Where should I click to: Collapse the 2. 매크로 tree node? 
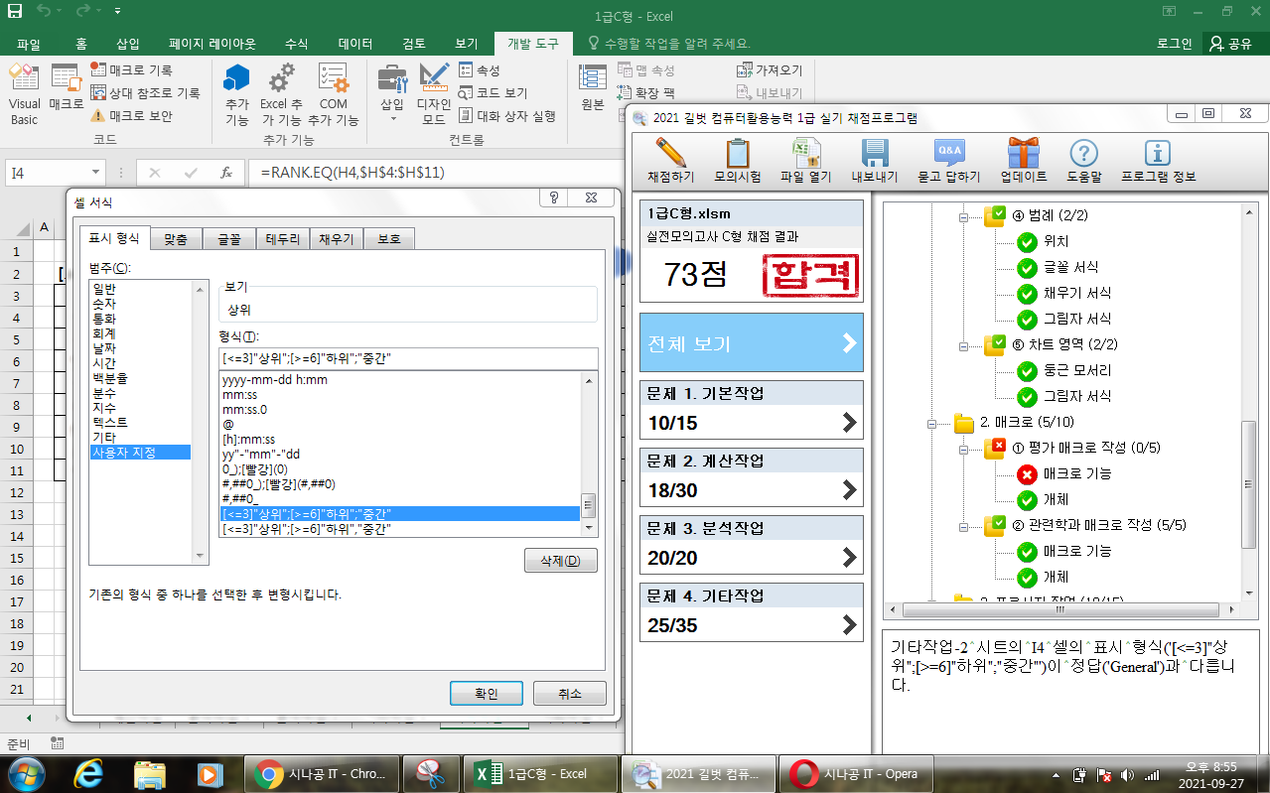click(x=931, y=424)
